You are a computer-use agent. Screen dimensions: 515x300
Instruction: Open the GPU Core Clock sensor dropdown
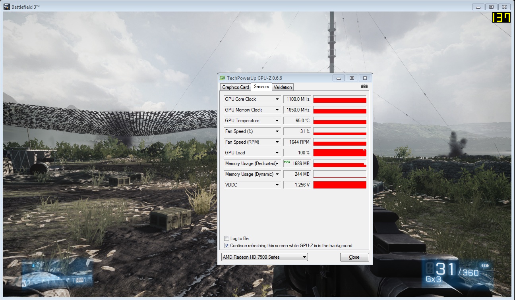[277, 99]
